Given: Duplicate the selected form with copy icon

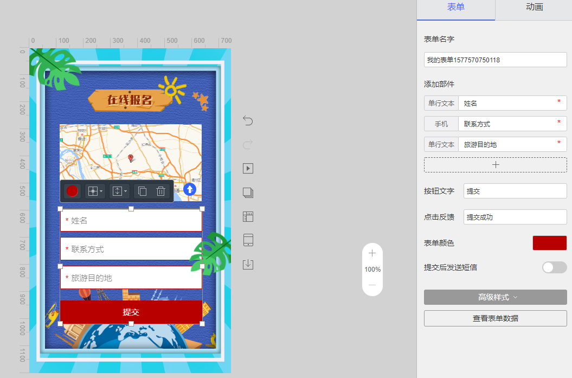Looking at the screenshot, I should coord(142,191).
